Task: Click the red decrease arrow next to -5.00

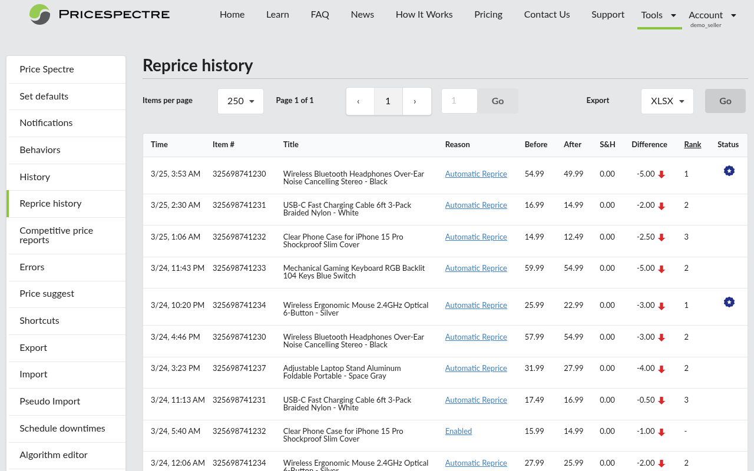Action: 662,174
